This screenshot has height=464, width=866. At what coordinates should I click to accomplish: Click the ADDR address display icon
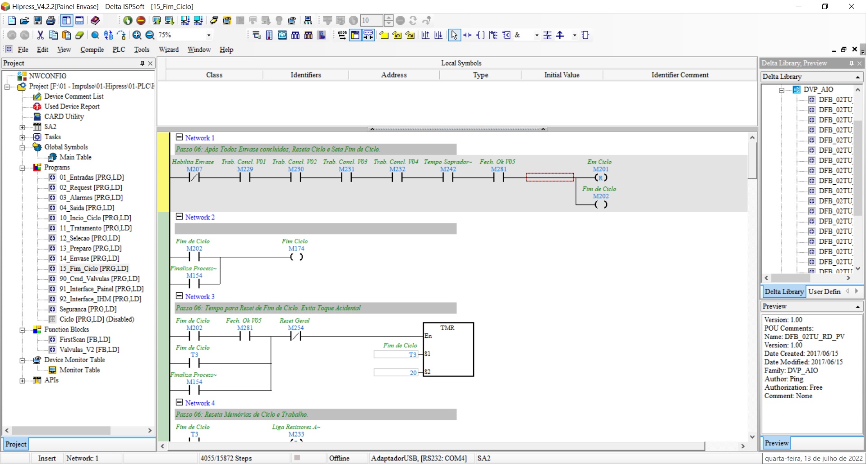point(342,35)
